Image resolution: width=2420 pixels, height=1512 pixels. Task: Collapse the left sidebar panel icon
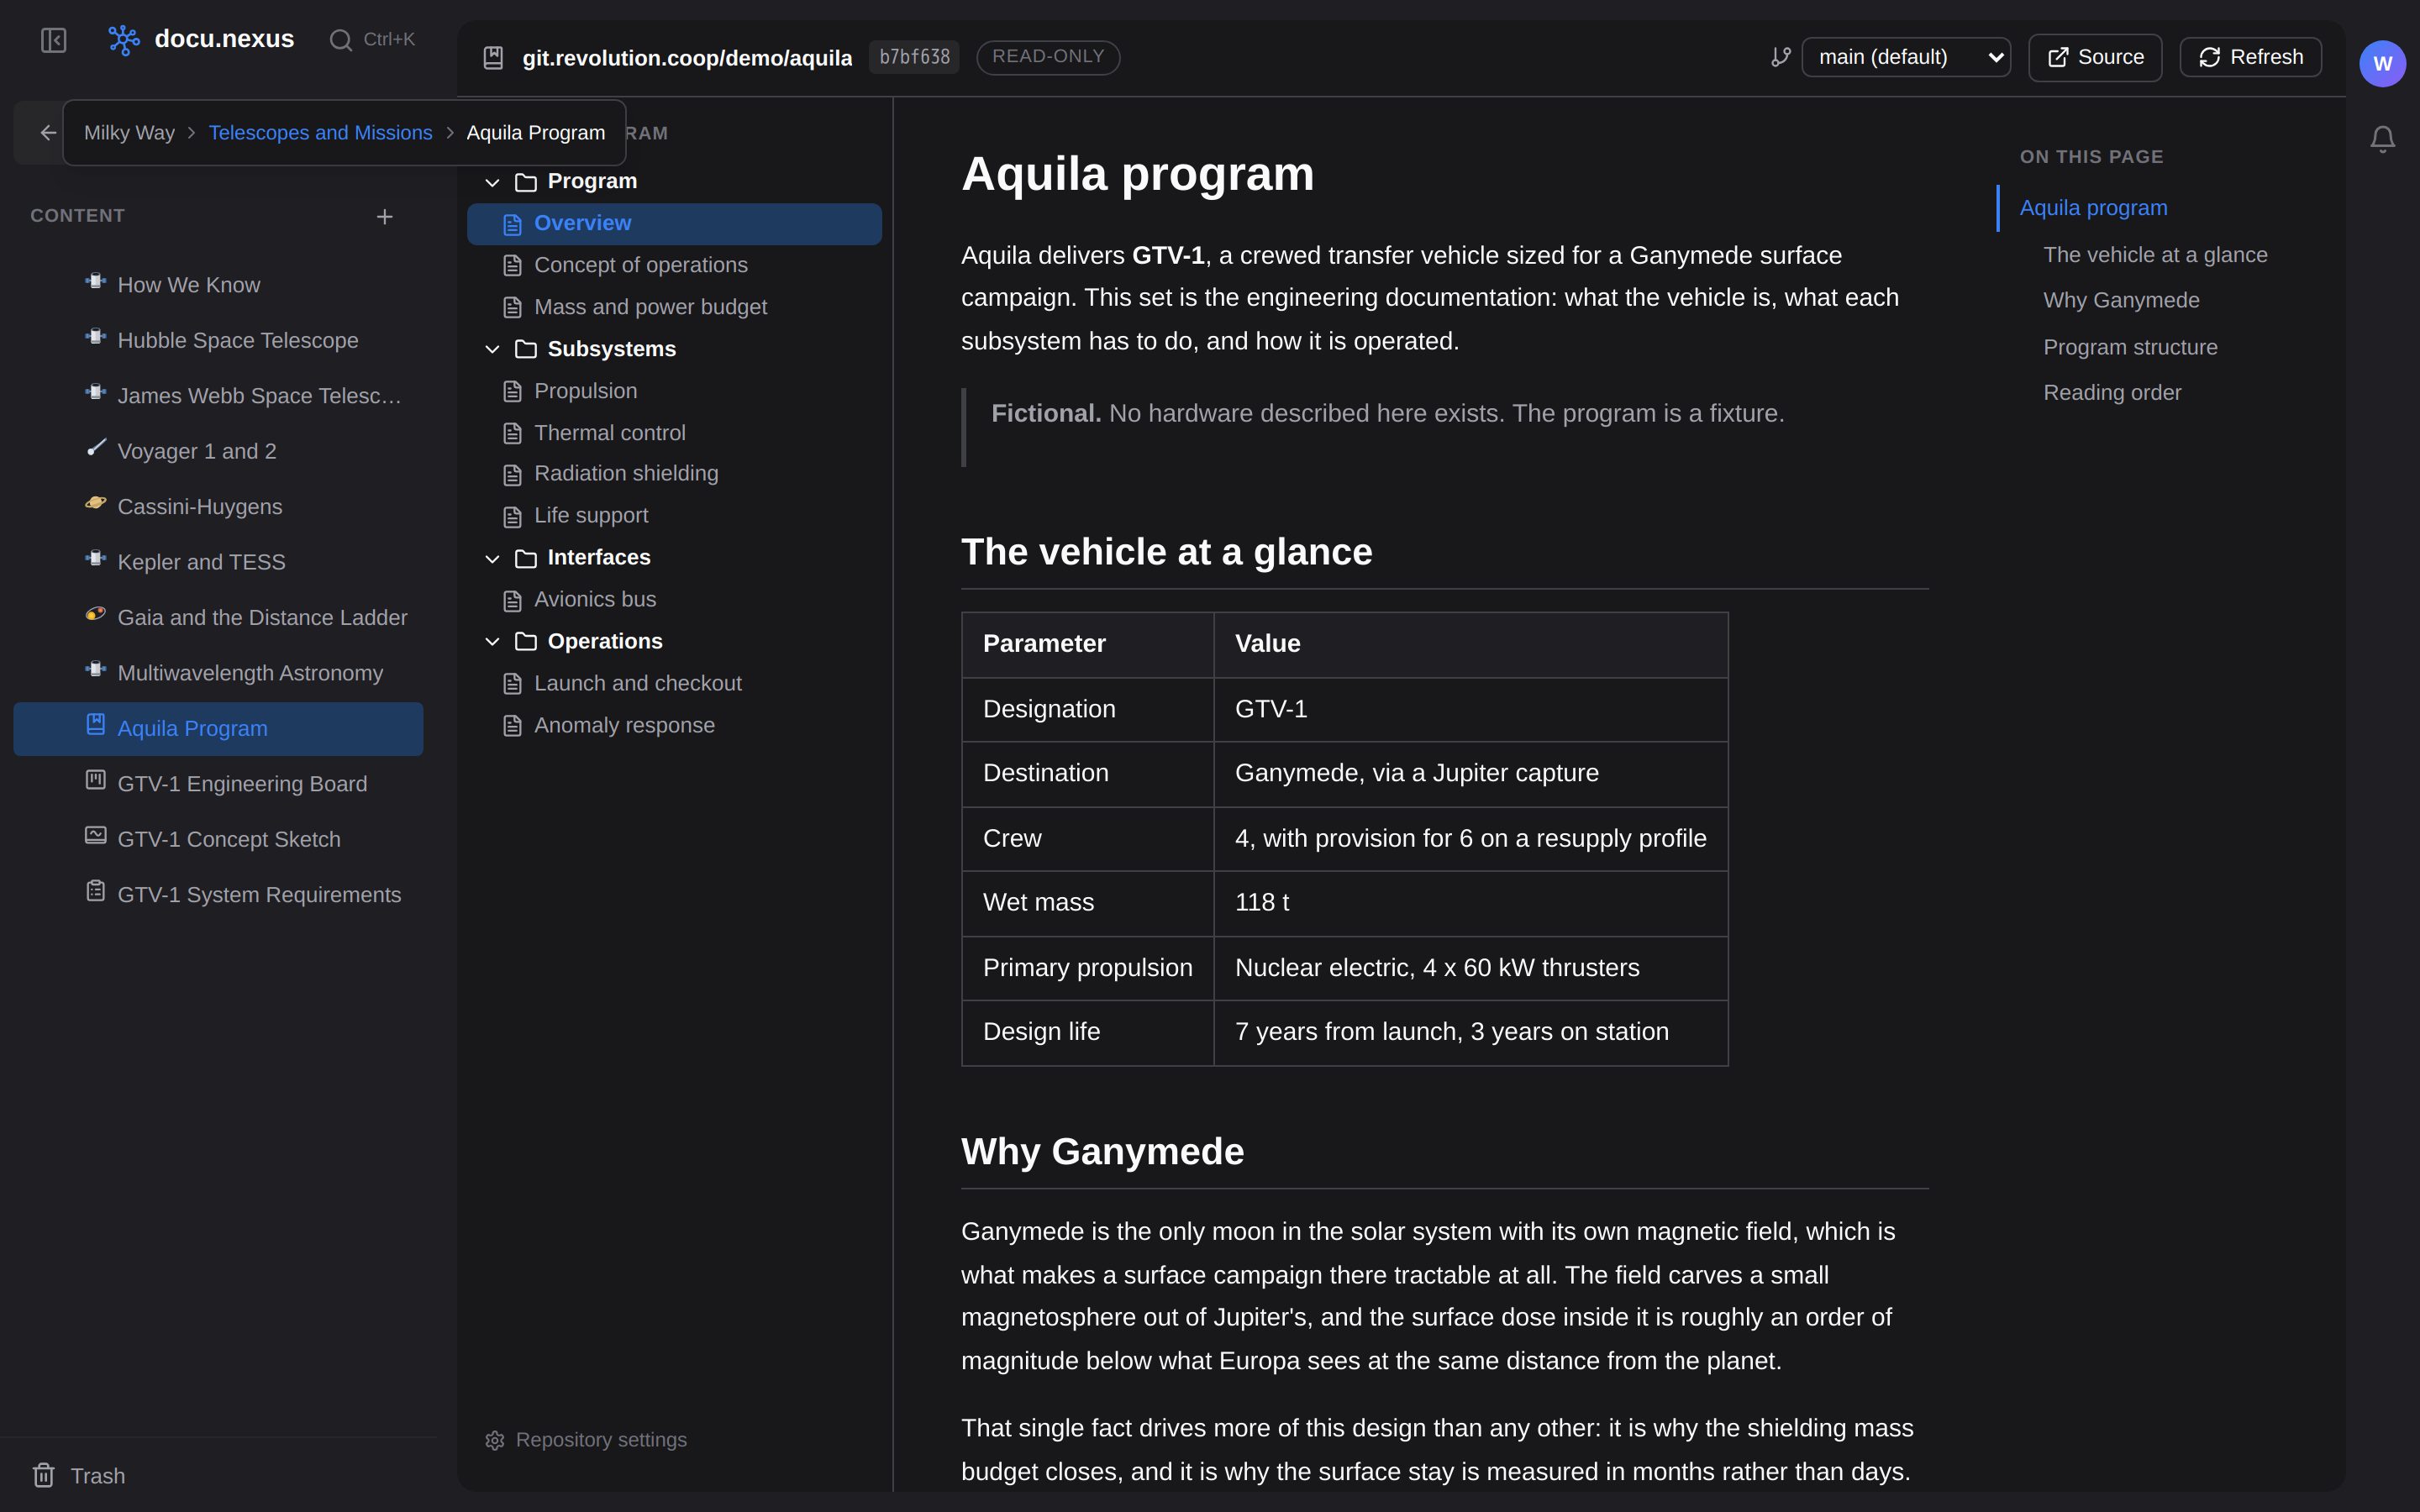click(54, 40)
